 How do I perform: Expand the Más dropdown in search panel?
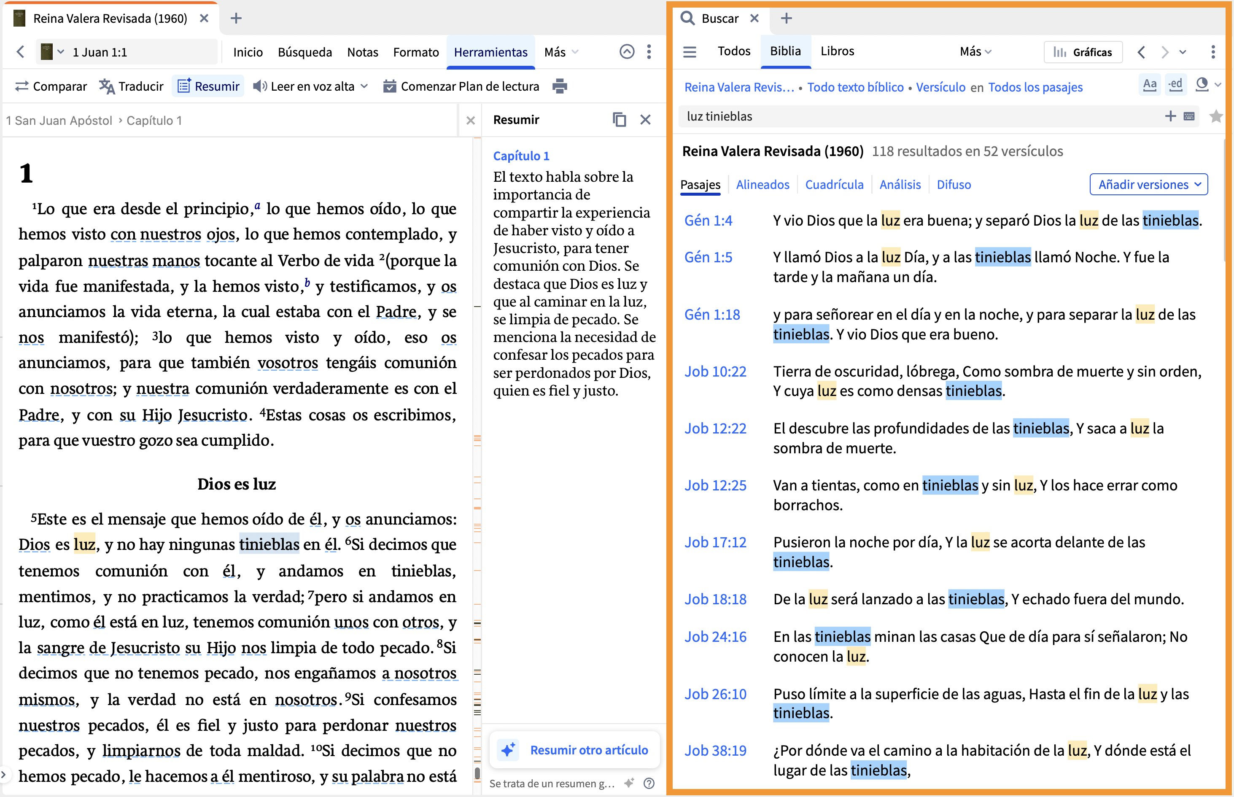(x=976, y=51)
